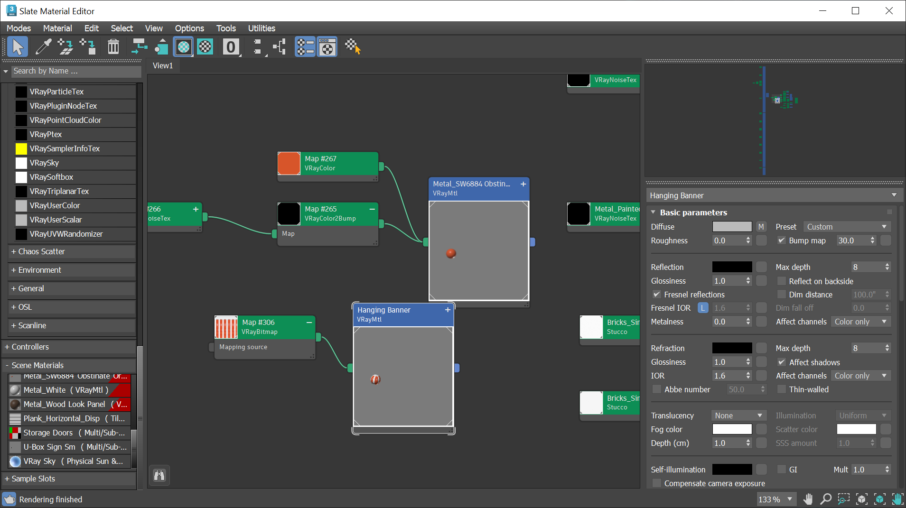Enable Dim distance checkbox
The height and width of the screenshot is (508, 906).
[781, 295]
